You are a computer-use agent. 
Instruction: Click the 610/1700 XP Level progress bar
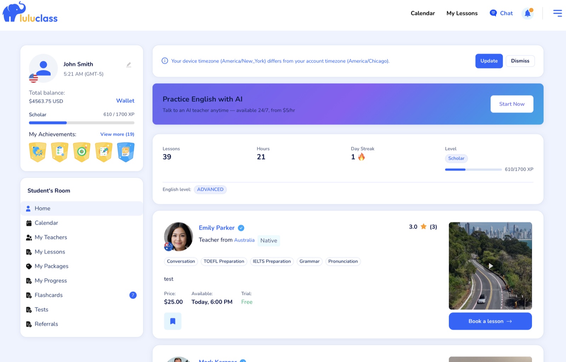coord(473,169)
